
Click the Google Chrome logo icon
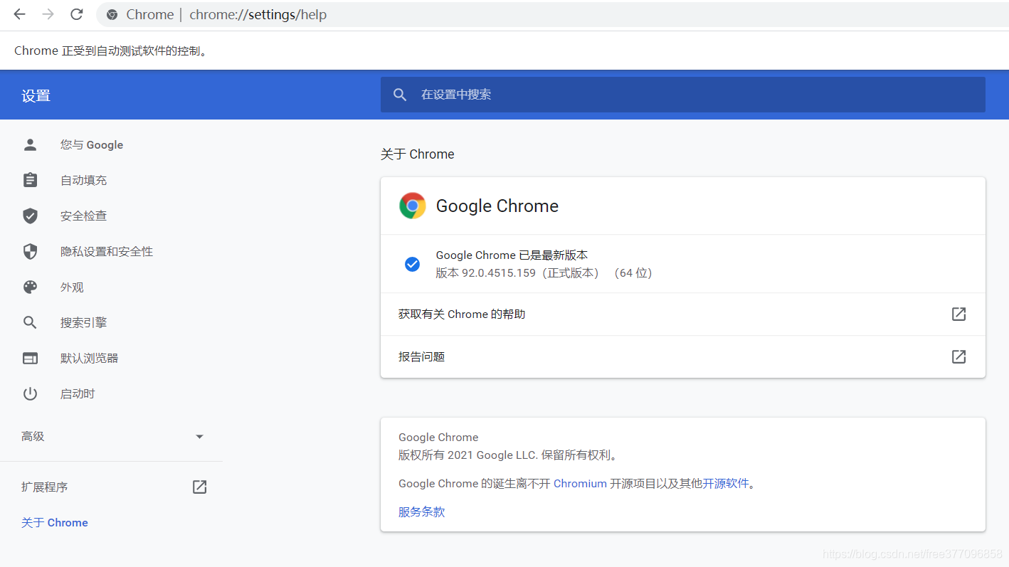(413, 206)
